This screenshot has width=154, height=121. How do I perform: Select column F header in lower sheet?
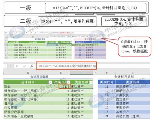click(106, 73)
